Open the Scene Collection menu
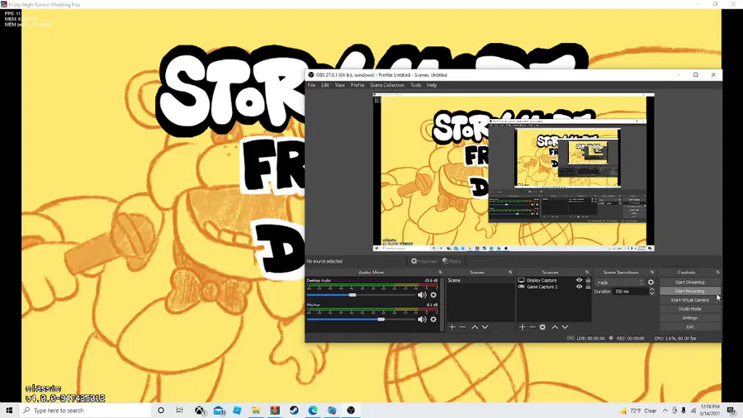Viewport: 743px width, 418px height. [x=387, y=85]
